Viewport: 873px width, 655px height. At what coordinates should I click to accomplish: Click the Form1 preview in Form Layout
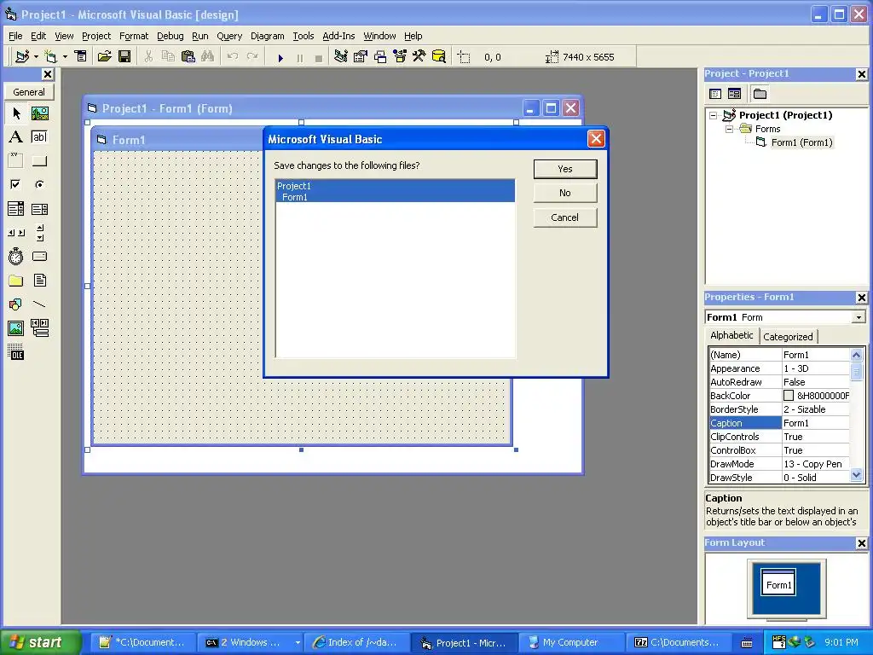[x=778, y=583]
